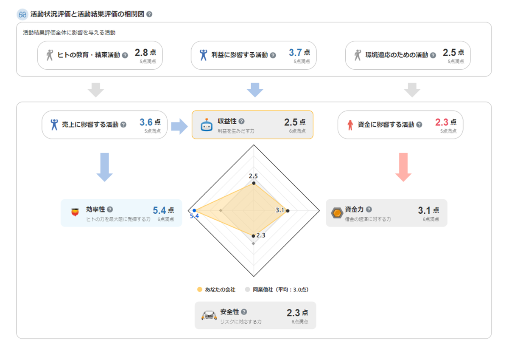Click the binoculars icon beside the title
The height and width of the screenshot is (351, 509).
coord(22,14)
